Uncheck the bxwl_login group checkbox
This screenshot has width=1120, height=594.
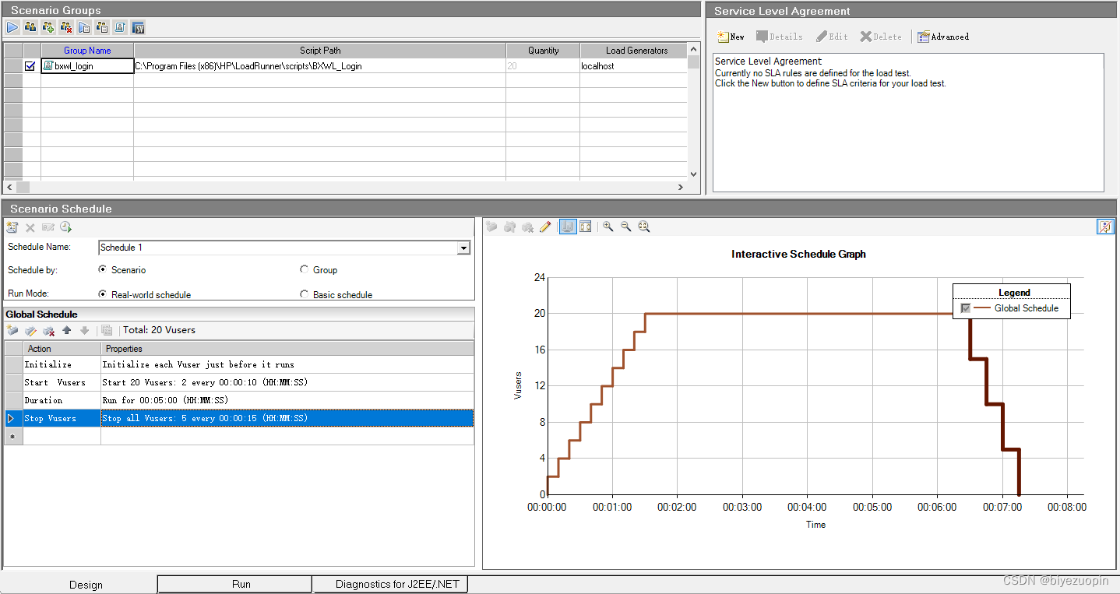(x=30, y=66)
